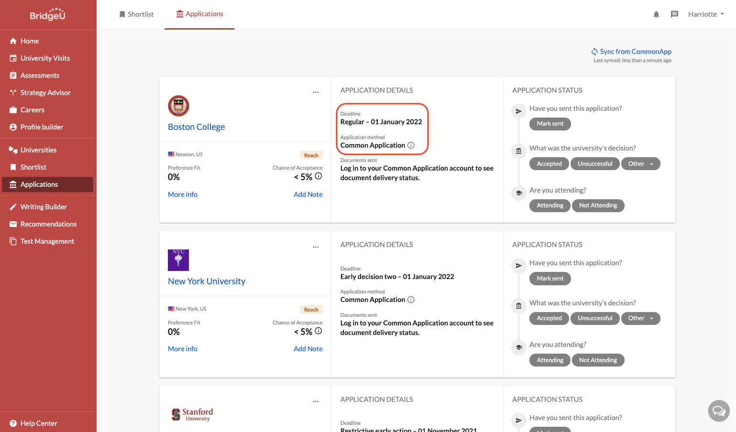The height and width of the screenshot is (432, 736).
Task: Mark Boston College application as sent
Action: [550, 124]
